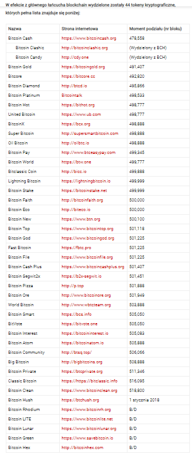
Task: Click the Bitcointalk link for Bitcoin Platinum
Action: (72, 96)
